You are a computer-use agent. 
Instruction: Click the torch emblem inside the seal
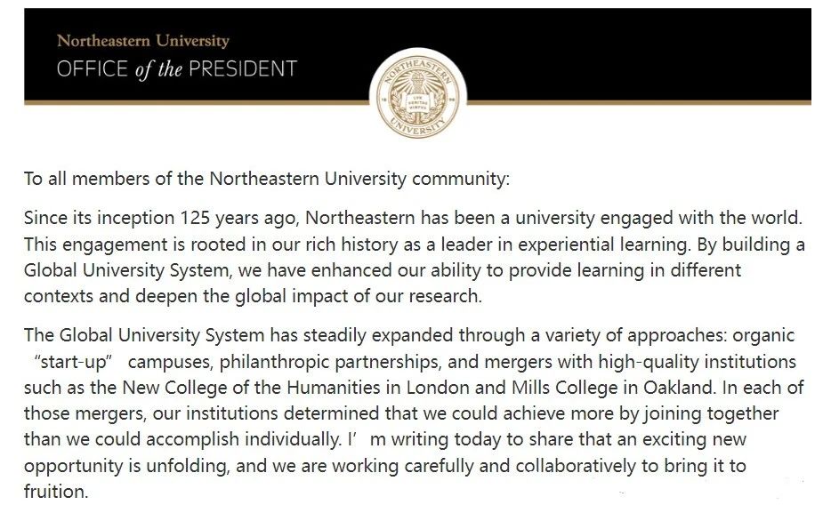pyautogui.click(x=417, y=83)
